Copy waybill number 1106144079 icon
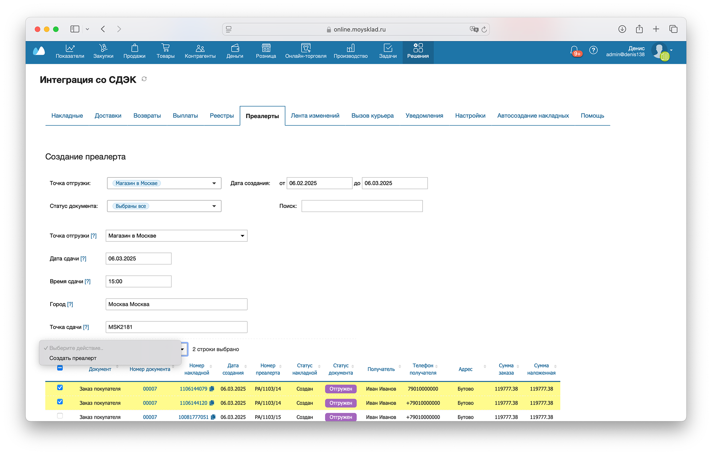The width and height of the screenshot is (712, 455). click(x=212, y=389)
